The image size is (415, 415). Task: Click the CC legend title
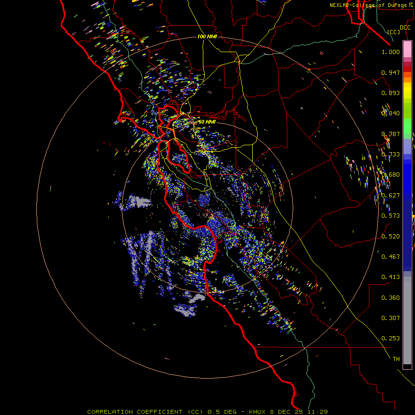click(x=394, y=32)
